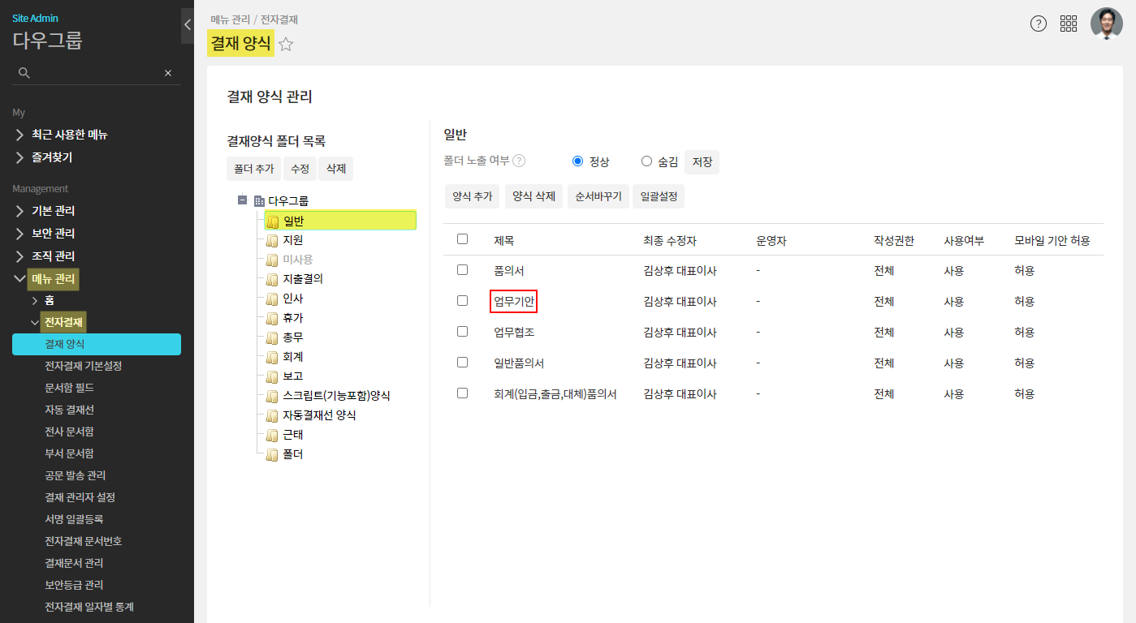The width and height of the screenshot is (1136, 623).
Task: Tick the select-all header checkbox
Action: [462, 239]
